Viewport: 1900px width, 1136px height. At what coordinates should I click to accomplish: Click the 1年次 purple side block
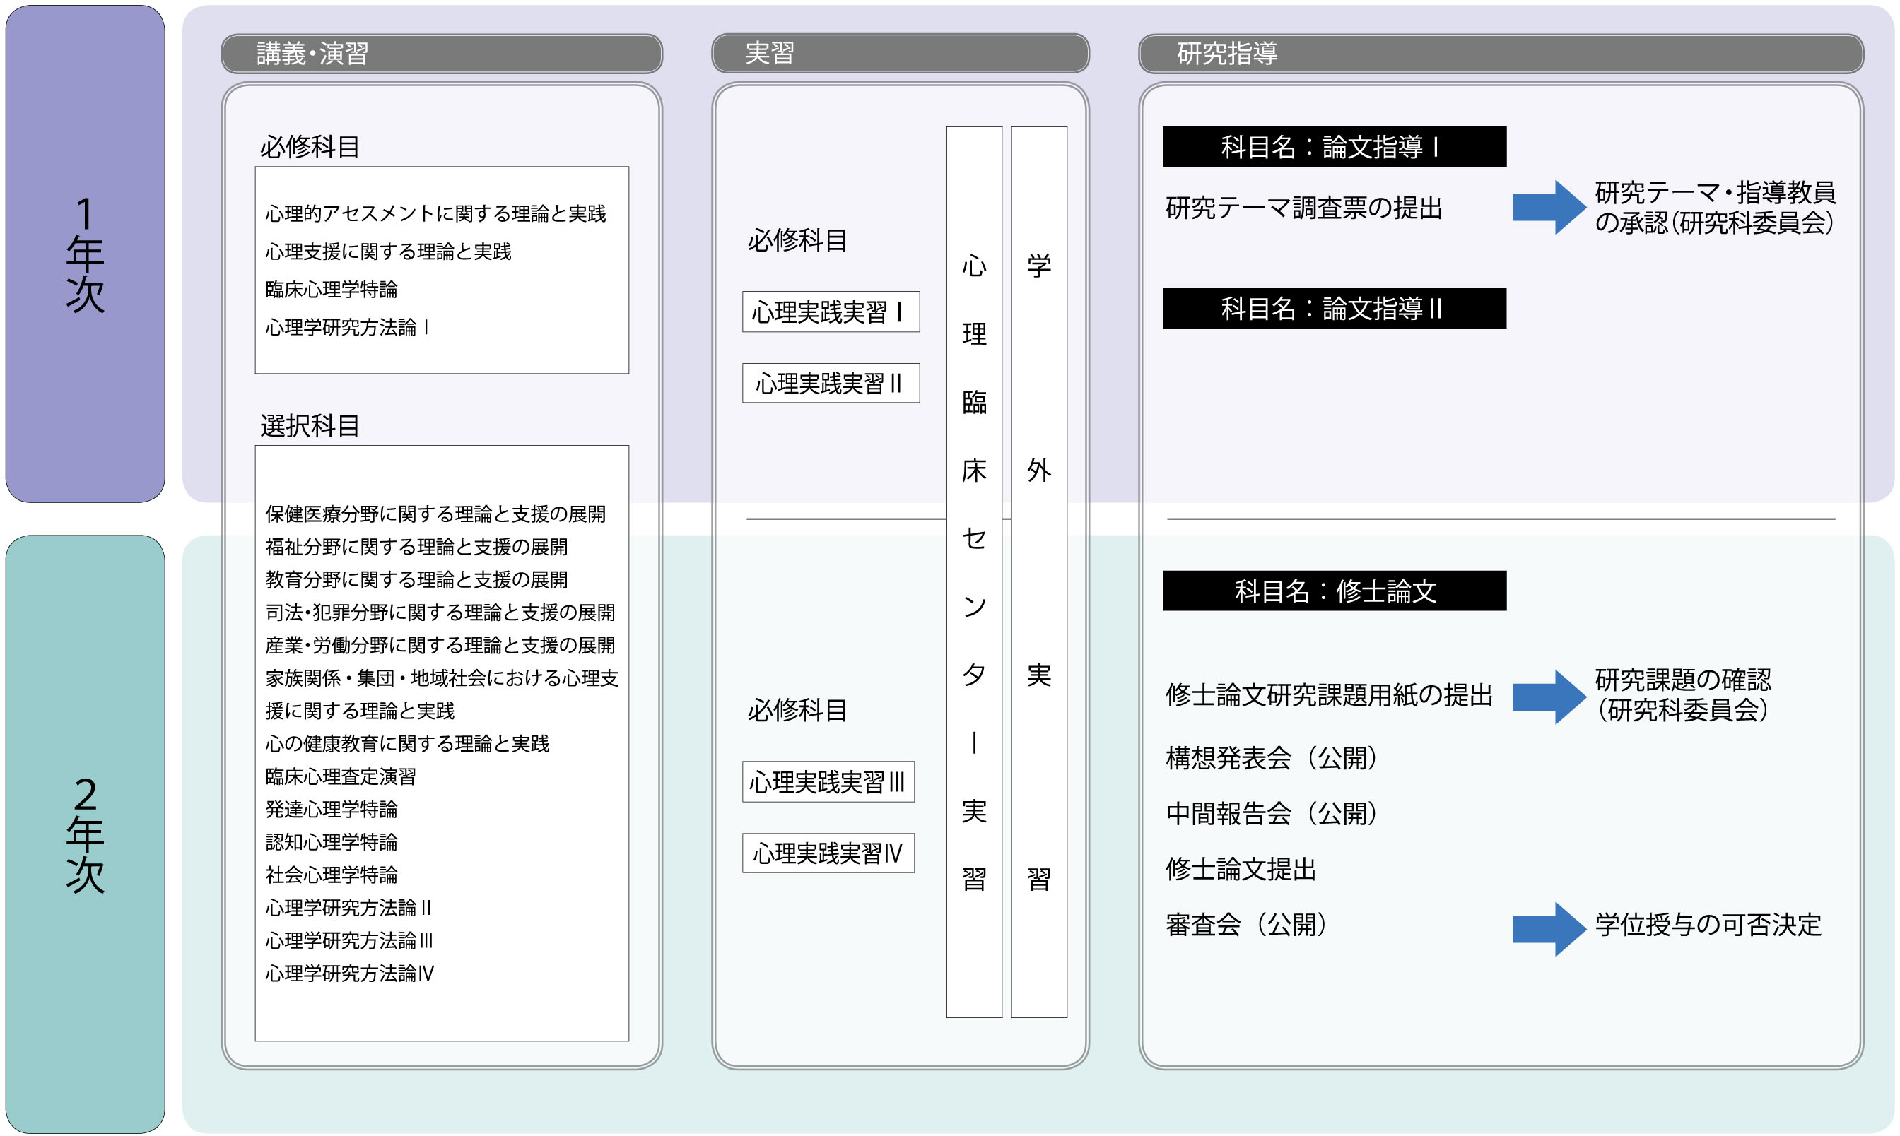tap(85, 254)
